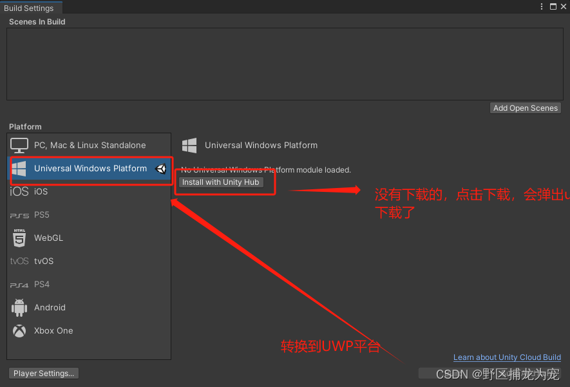This screenshot has width=570, height=387.
Task: Click the Windows logo beside Universal Windows Platform row
Action: (x=19, y=169)
